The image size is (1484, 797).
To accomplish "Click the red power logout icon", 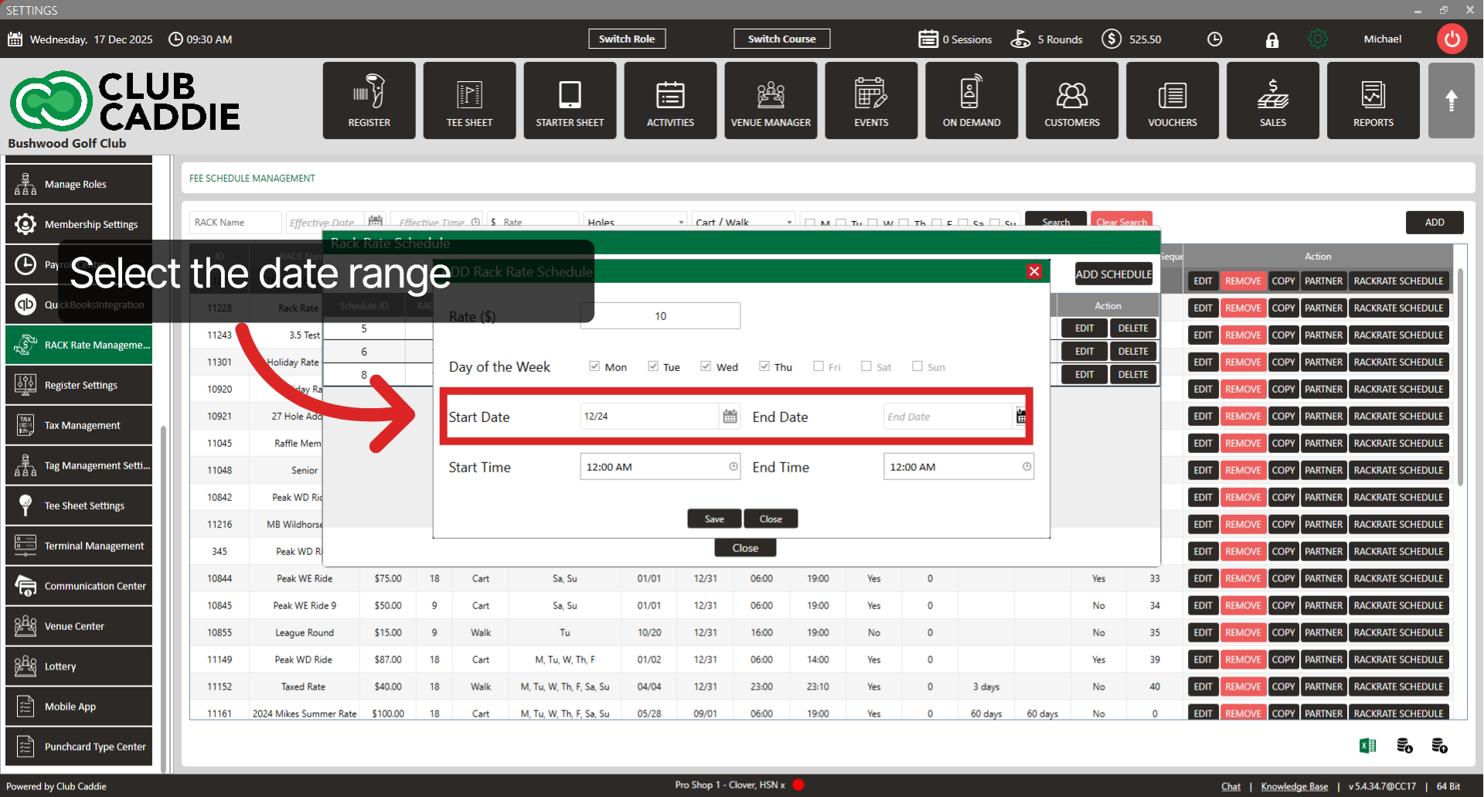I will [1452, 39].
